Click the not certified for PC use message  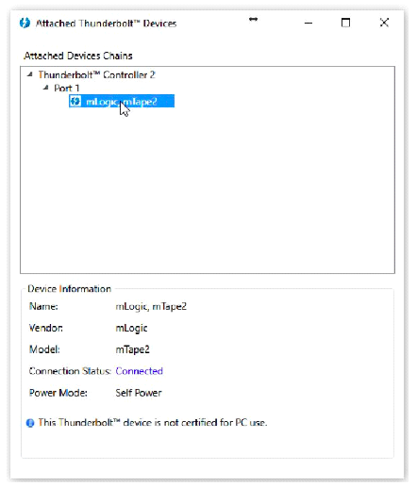[153, 423]
